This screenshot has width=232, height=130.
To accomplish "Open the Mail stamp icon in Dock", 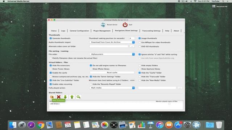I will coord(50,125).
